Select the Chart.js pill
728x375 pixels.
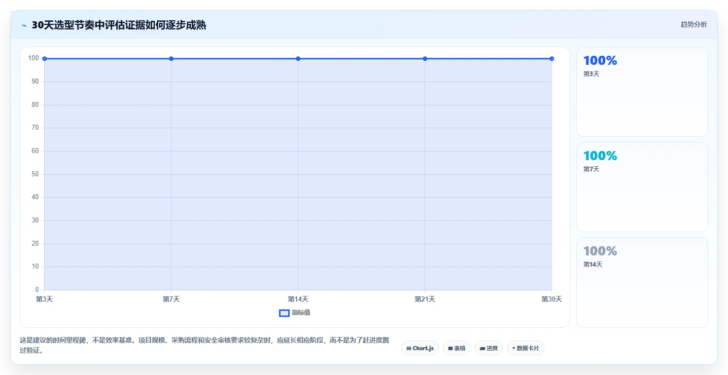click(420, 348)
